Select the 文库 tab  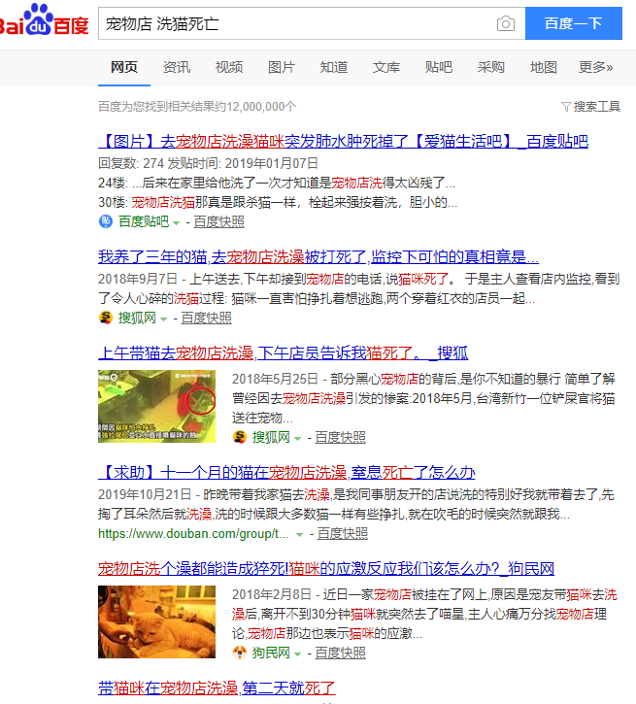[x=386, y=67]
